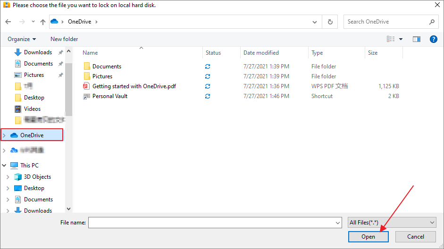
Task: Sort by the Status column
Action: pos(213,53)
